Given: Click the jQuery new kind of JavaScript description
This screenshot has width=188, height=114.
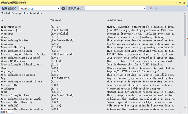Looking at the screenshot, I should point(138,37).
